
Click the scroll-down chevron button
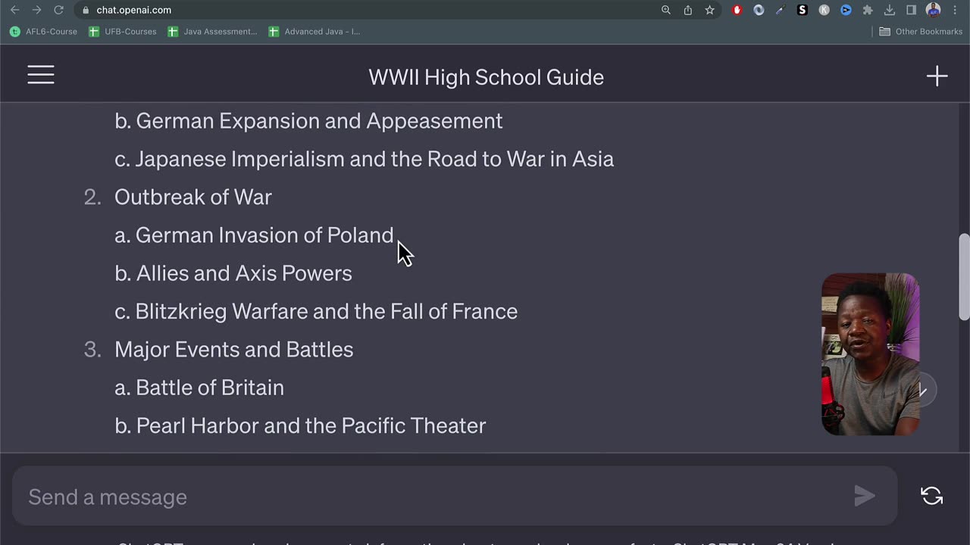pos(922,391)
